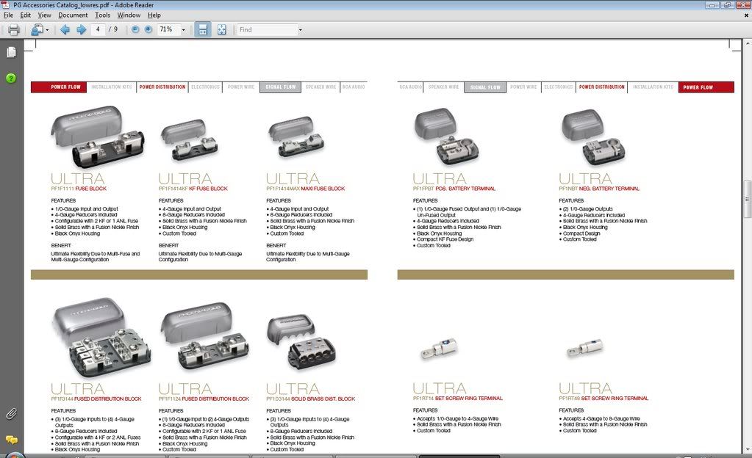Screen dimensions: 752x458
Task: Open the View menu
Action: point(44,15)
